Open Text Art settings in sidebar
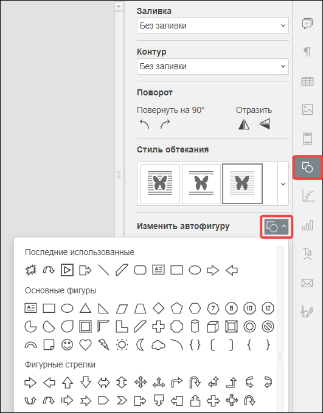This screenshot has width=323, height=413. pyautogui.click(x=307, y=254)
